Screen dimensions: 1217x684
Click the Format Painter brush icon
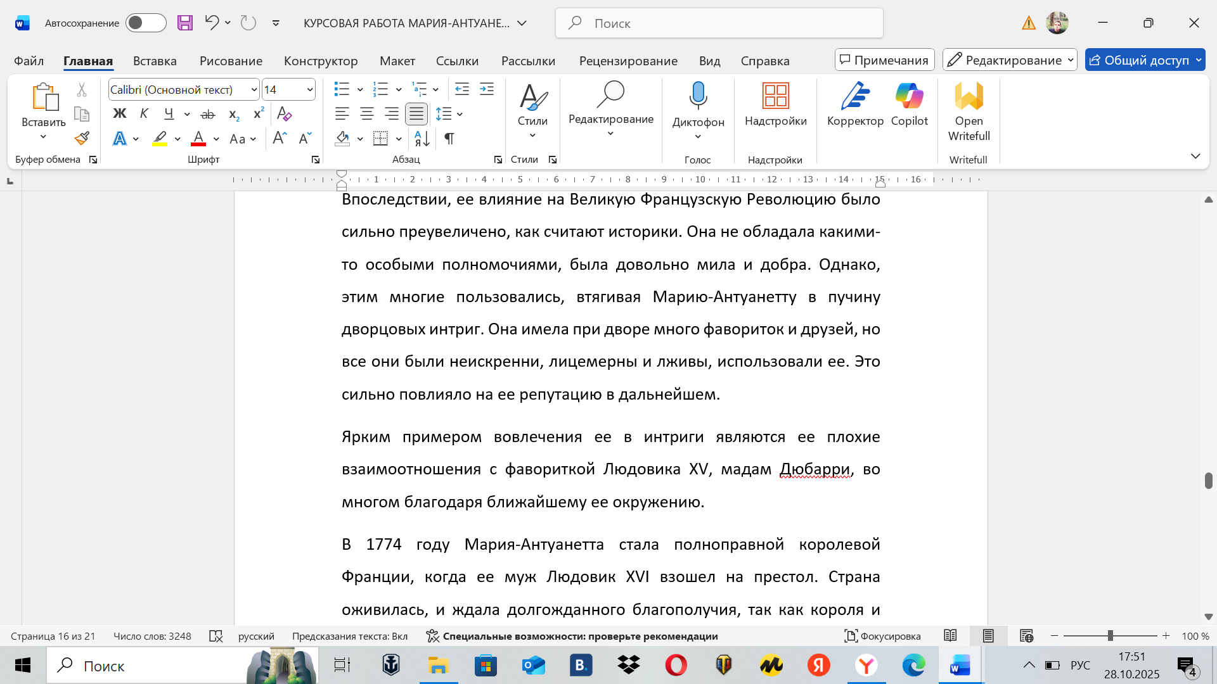coord(81,138)
